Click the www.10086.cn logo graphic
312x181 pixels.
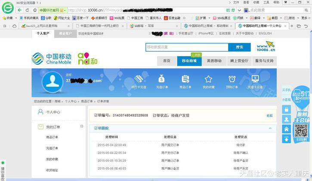(266, 46)
